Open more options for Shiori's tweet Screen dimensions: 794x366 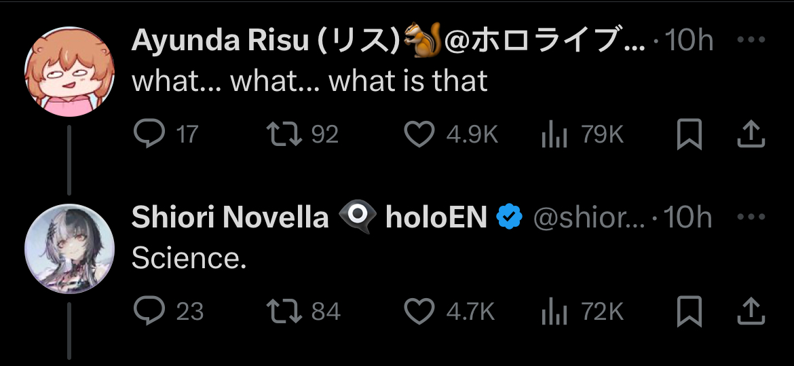click(751, 217)
